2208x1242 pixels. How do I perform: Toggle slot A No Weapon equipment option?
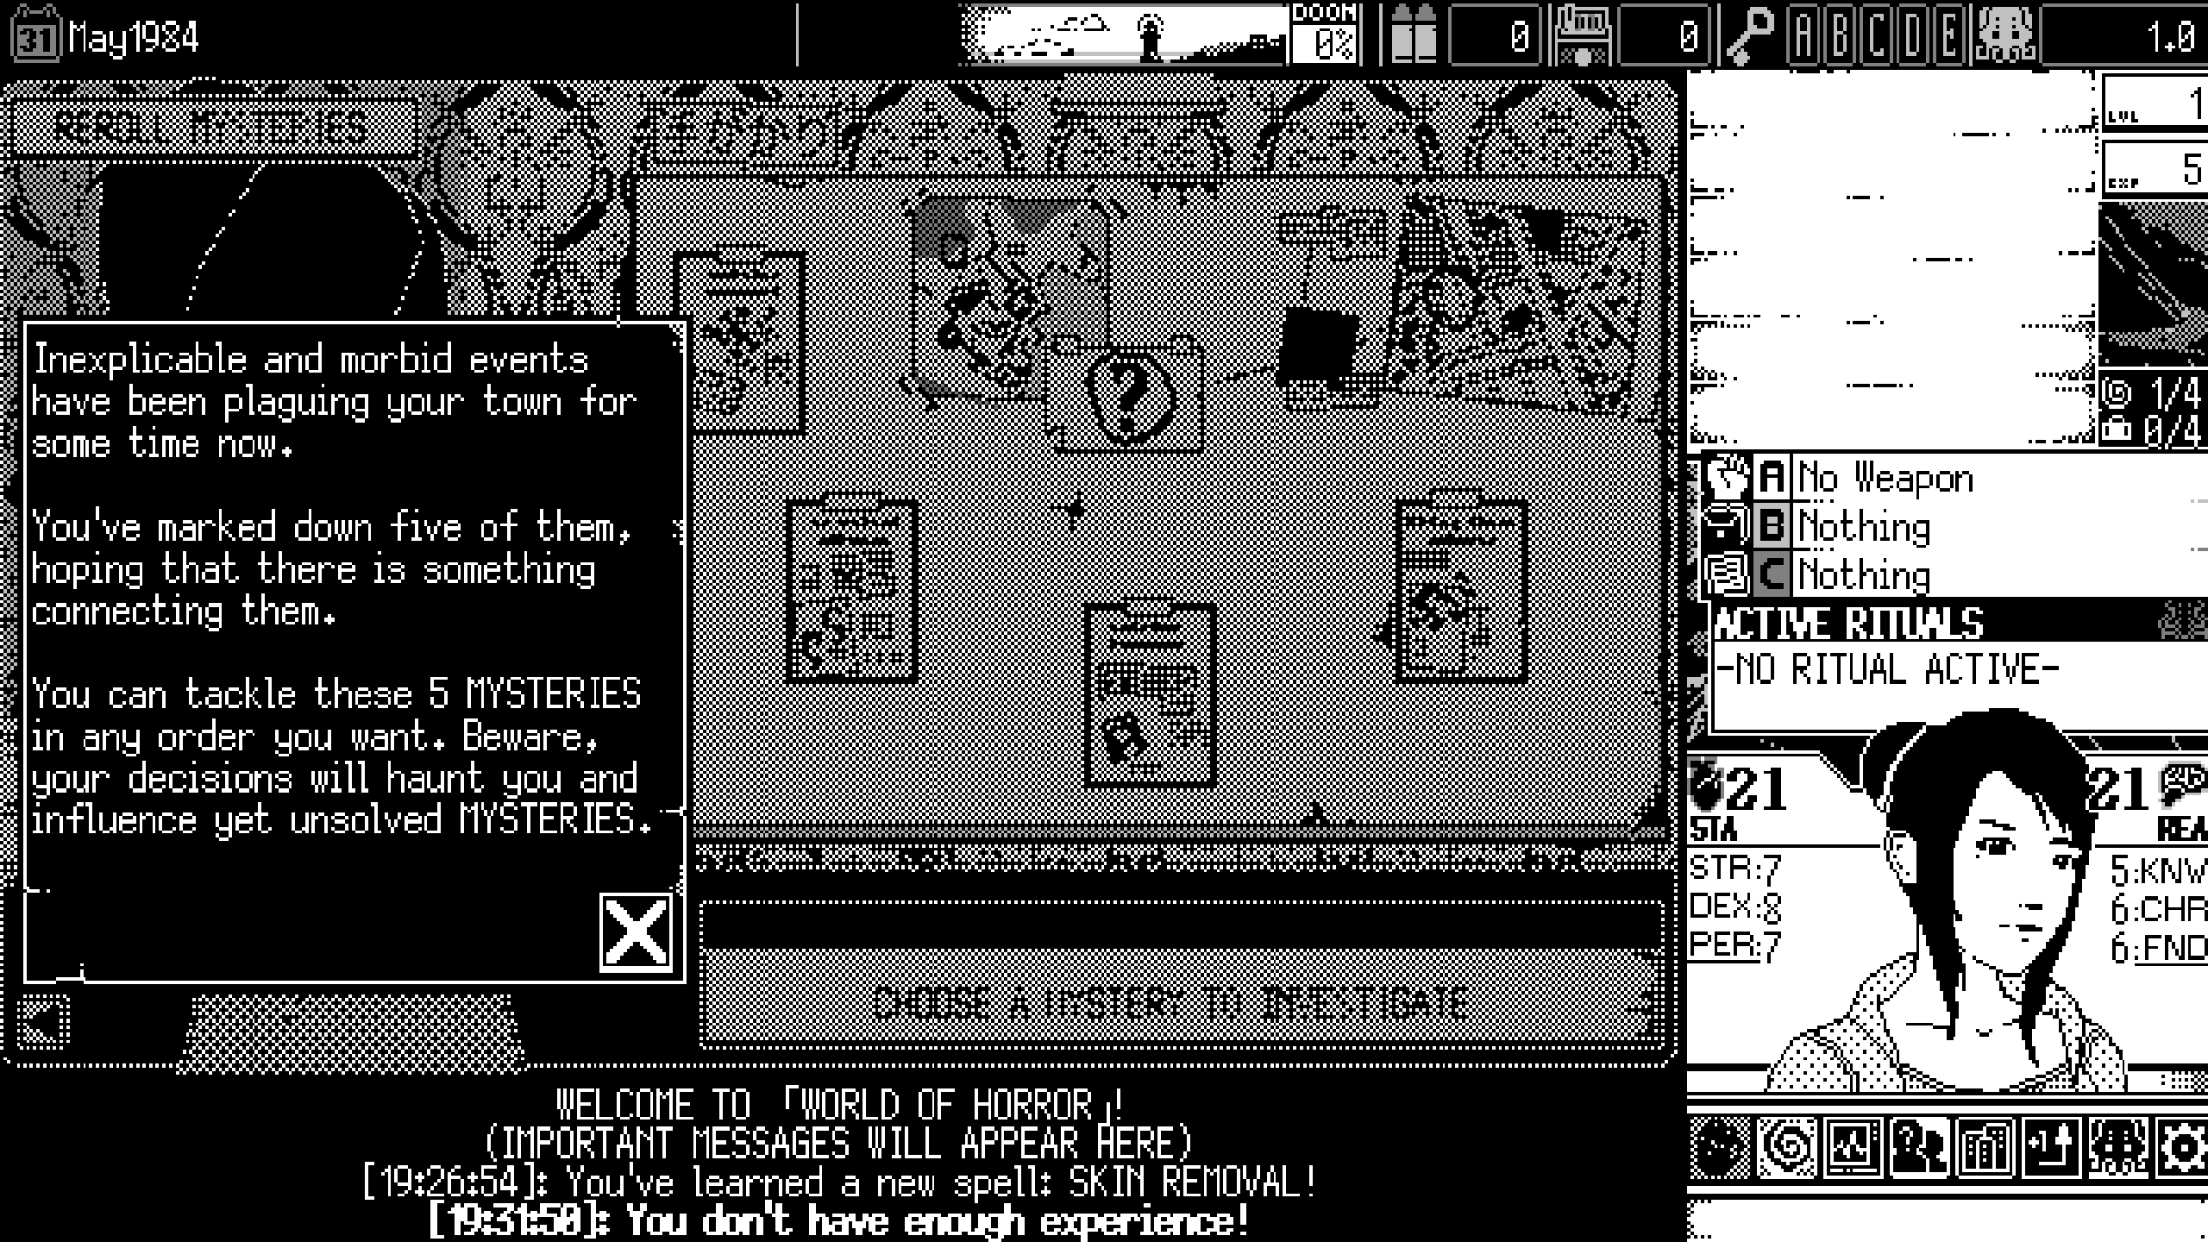pos(1776,476)
